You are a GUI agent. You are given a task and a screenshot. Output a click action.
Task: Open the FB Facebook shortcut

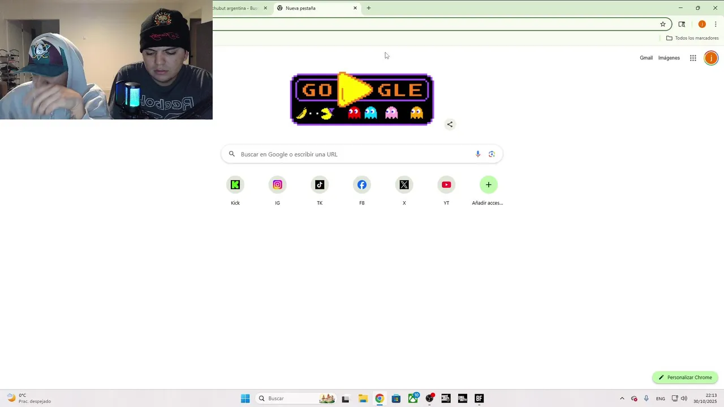tap(362, 185)
